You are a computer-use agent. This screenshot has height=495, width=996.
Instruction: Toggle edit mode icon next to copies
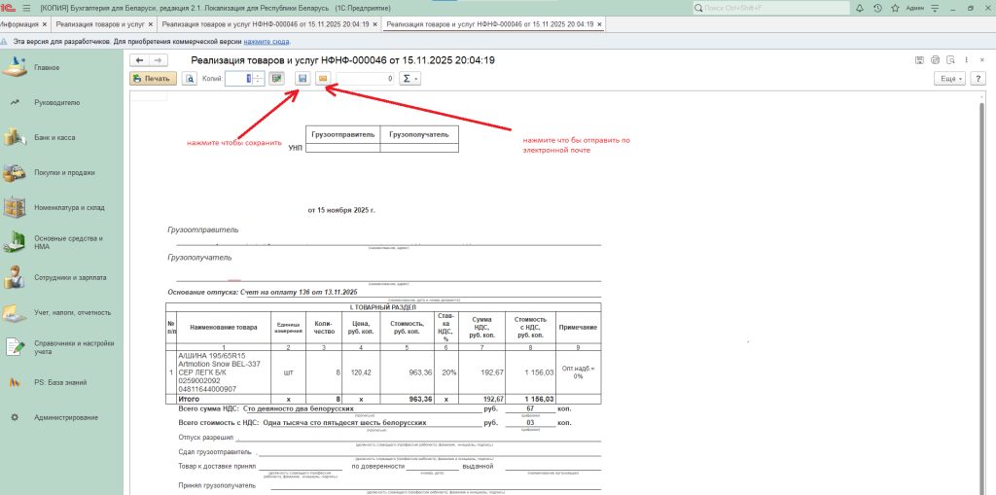pos(277,78)
